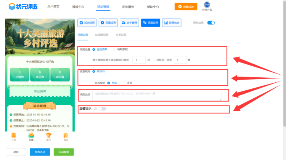Screen dimensions: 286x160
Task: Switch to the 防刷票设置 tab
Action: point(102,35)
